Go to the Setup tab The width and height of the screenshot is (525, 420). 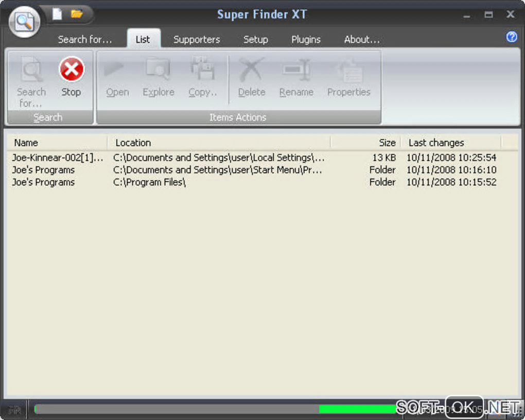(x=256, y=40)
